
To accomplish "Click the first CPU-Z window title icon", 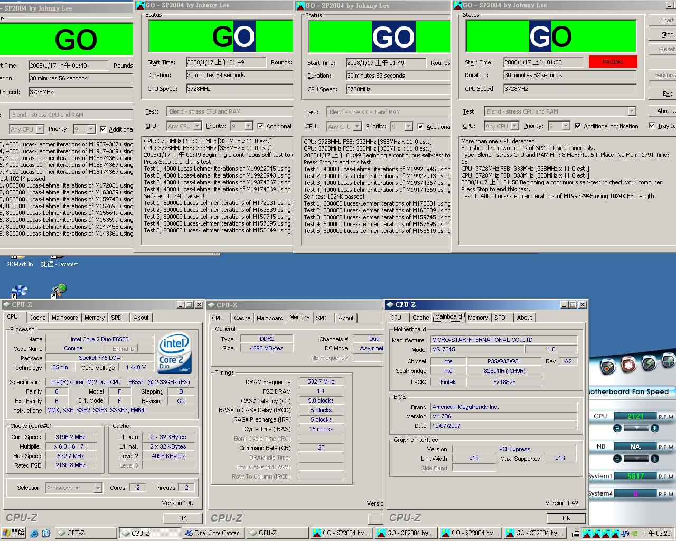I will pyautogui.click(x=6, y=305).
